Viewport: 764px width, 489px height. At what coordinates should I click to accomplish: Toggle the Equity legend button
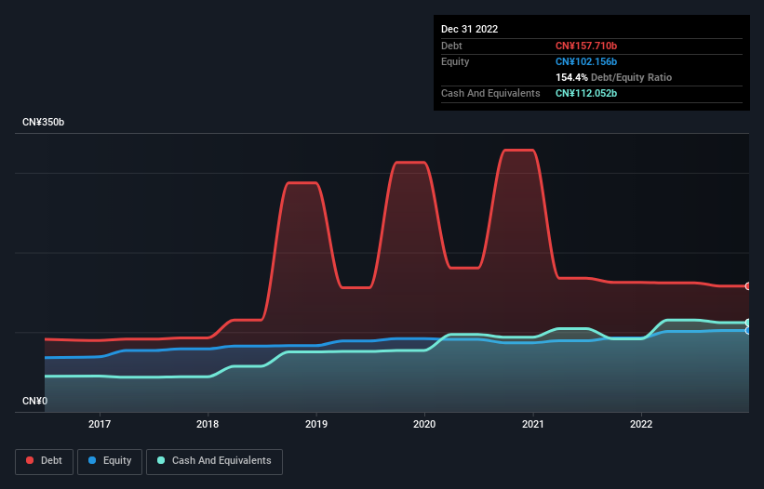click(110, 461)
